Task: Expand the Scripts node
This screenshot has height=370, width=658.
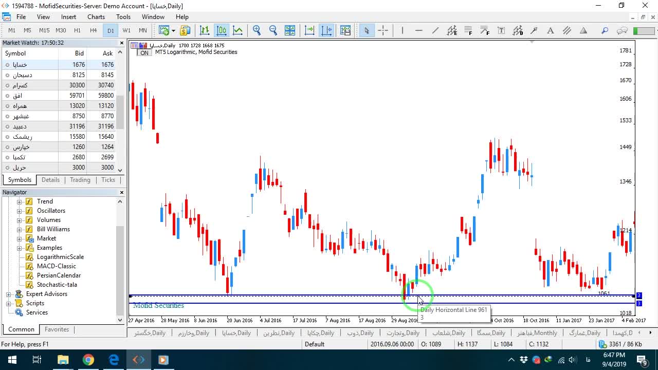Action: coord(9,303)
